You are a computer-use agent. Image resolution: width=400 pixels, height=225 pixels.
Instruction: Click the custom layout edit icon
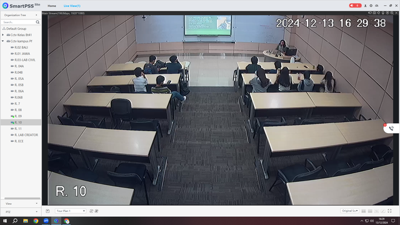(x=383, y=211)
